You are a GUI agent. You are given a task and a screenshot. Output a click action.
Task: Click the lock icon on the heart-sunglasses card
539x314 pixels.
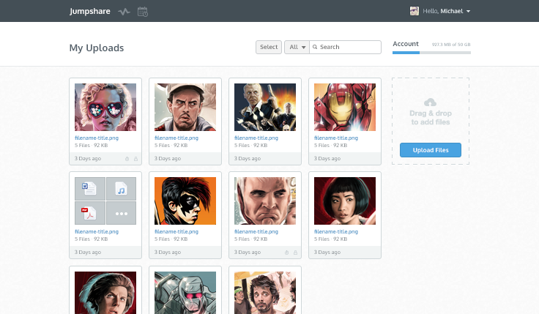135,159
